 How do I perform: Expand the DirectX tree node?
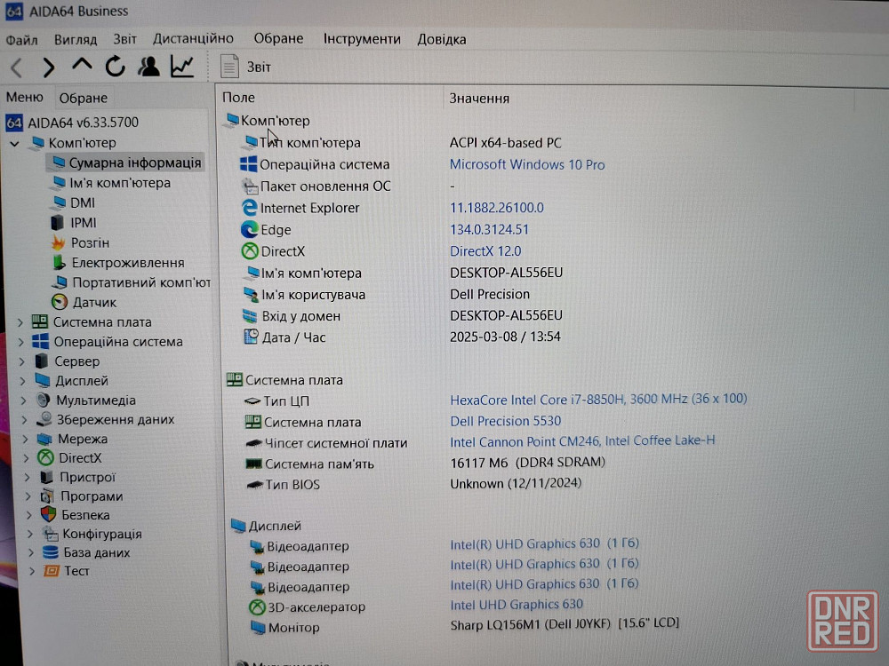tap(26, 457)
